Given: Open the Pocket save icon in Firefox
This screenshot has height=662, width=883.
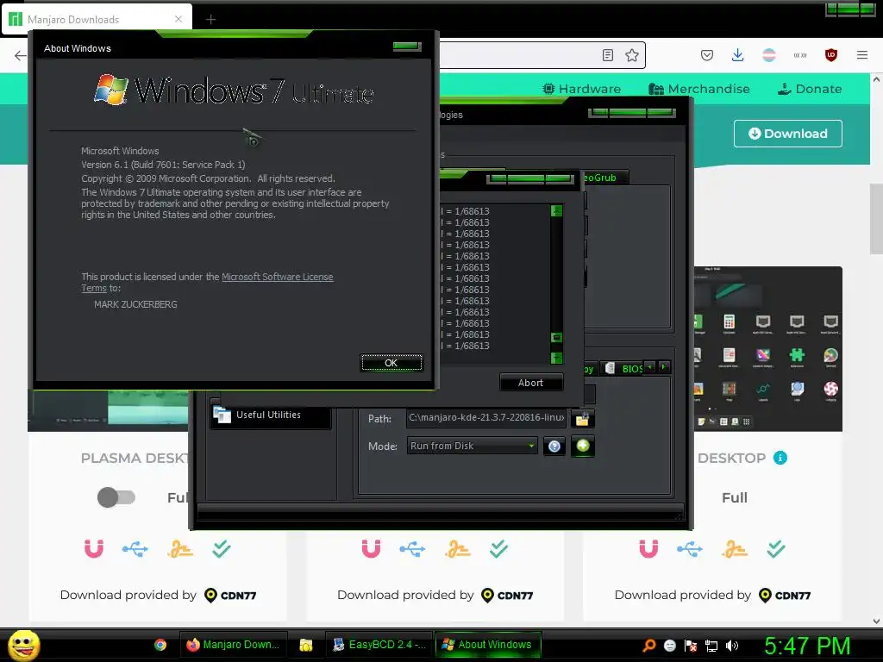Looking at the screenshot, I should pyautogui.click(x=707, y=55).
